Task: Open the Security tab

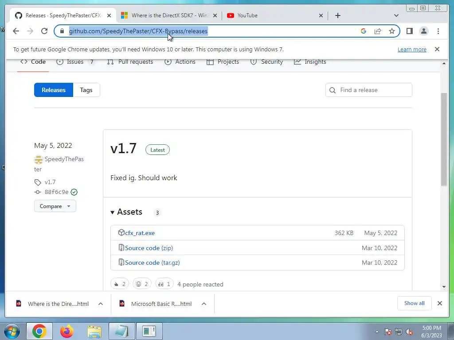Action: click(266, 62)
